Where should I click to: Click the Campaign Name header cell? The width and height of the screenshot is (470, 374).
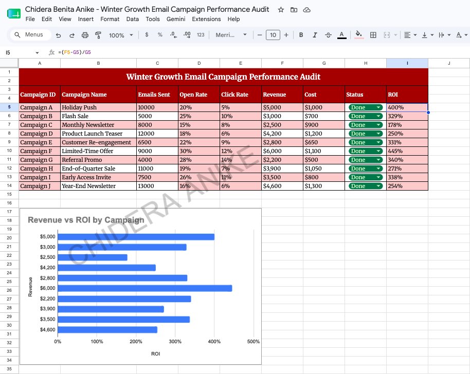coord(98,95)
